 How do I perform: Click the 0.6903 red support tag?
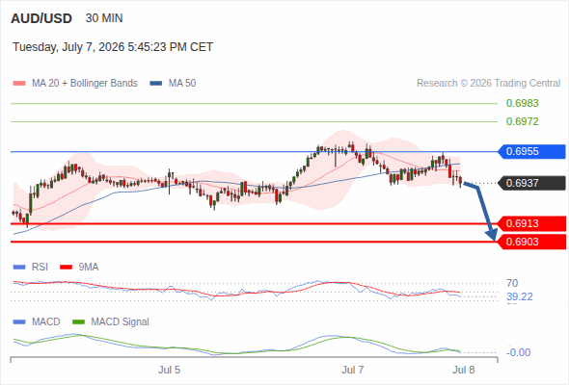[530, 242]
